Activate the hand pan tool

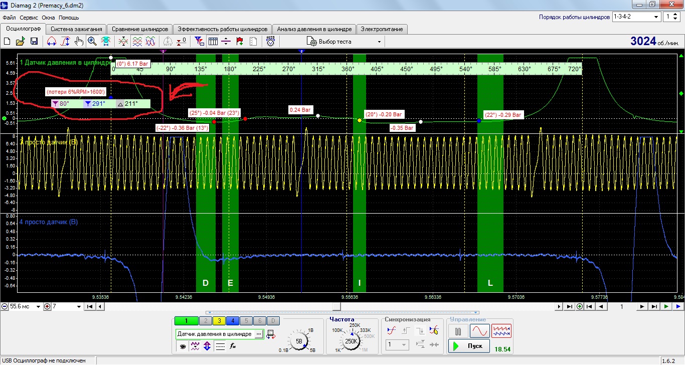[x=79, y=42]
